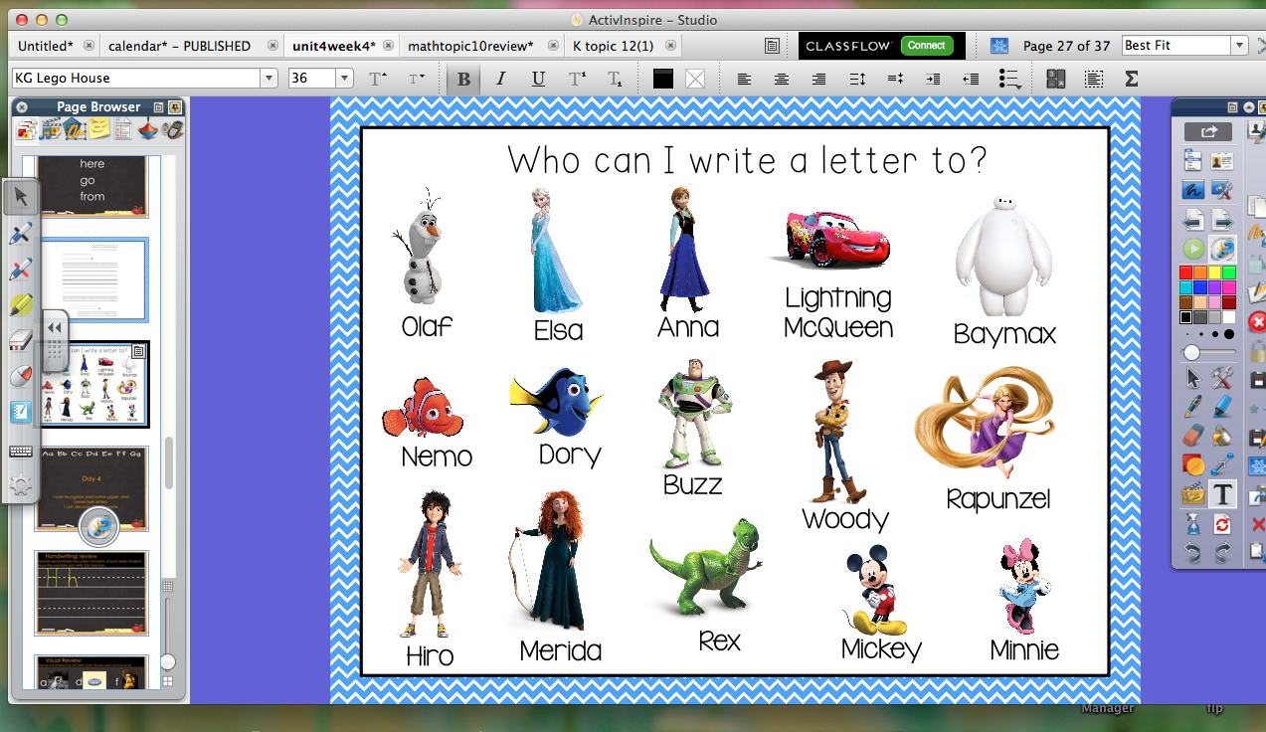Open the menu on the selected page thumbnail
The width and height of the screenshot is (1266, 732).
(138, 351)
